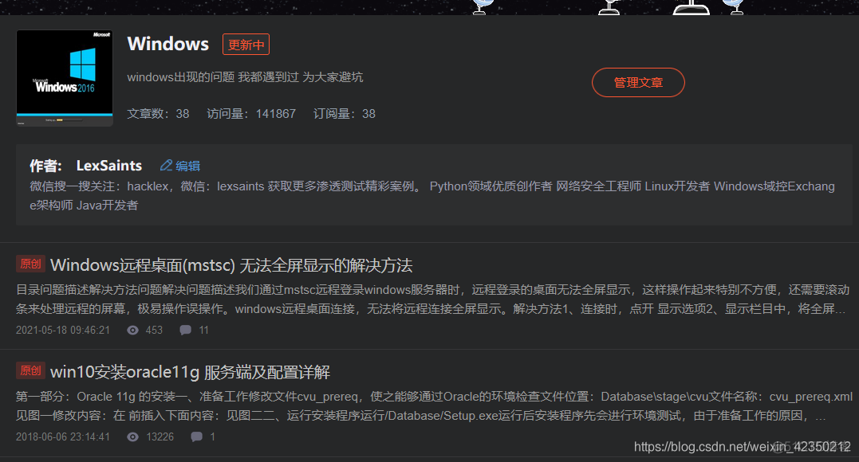Click the 更新中 status badge

click(246, 45)
